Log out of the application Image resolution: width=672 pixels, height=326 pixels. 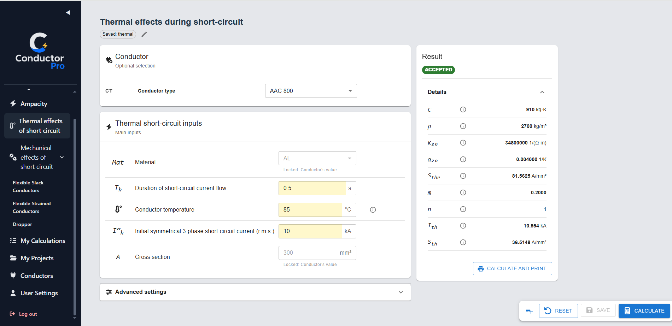click(23, 314)
